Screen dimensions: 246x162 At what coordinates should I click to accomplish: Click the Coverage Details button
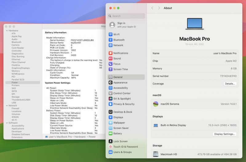pos(230,84)
